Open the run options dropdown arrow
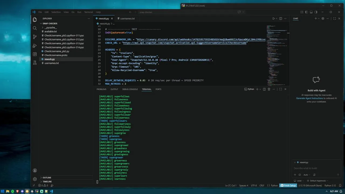The width and height of the screenshot is (345, 194). [x=277, y=19]
